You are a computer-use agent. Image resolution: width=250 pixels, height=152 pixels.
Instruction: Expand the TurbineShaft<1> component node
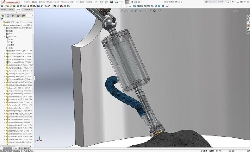click(x=4, y=68)
